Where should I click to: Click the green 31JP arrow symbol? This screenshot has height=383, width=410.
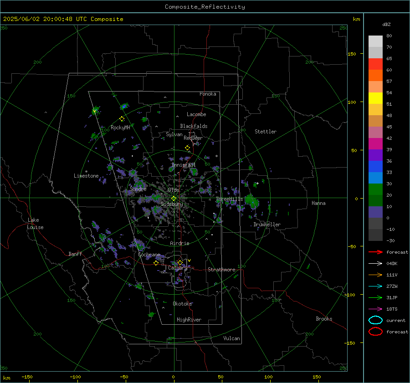375,297
